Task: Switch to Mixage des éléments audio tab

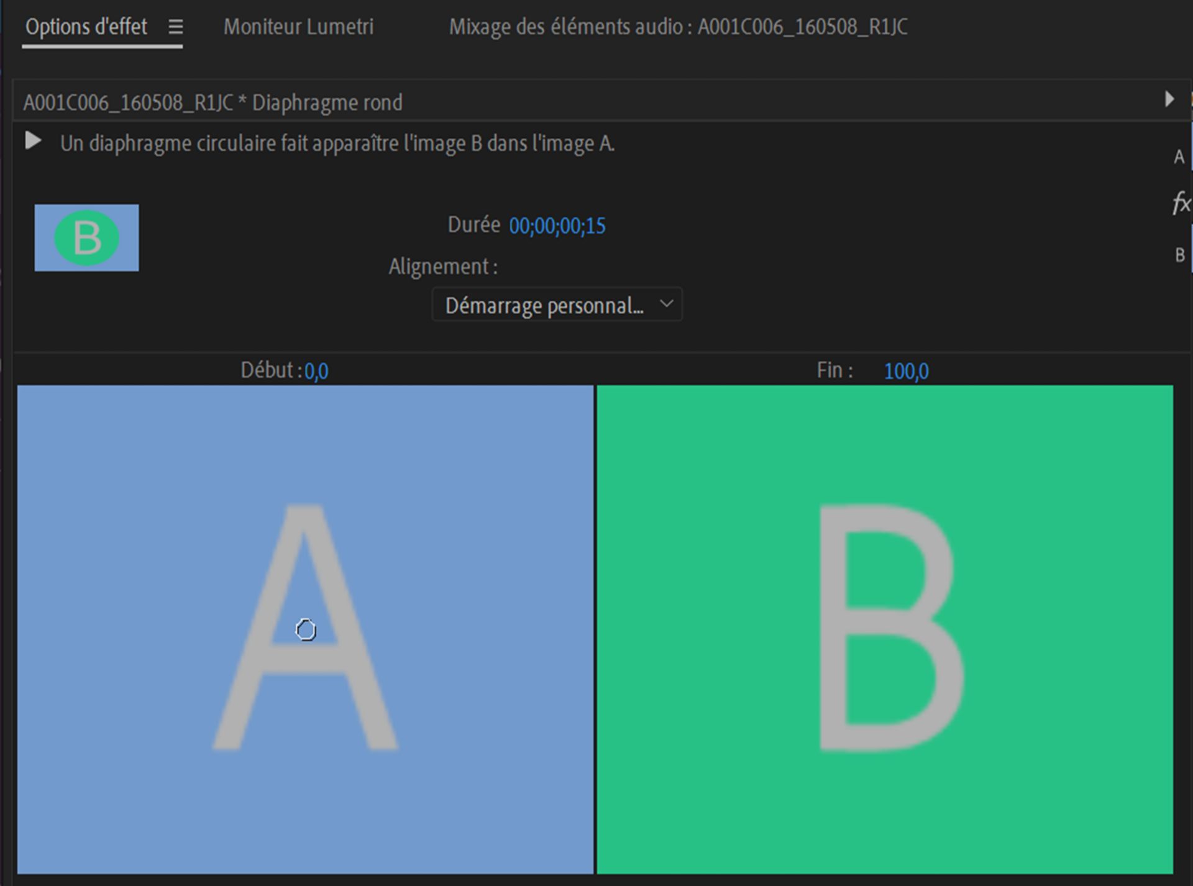Action: 678,27
